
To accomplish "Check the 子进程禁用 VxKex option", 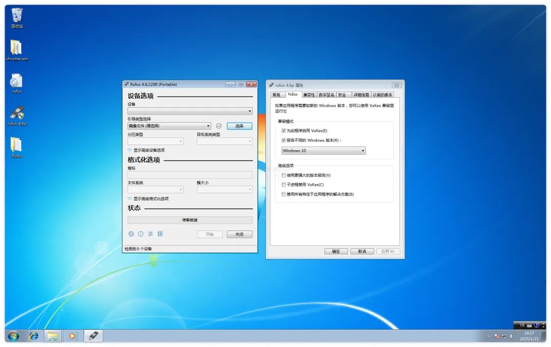I will [x=283, y=184].
